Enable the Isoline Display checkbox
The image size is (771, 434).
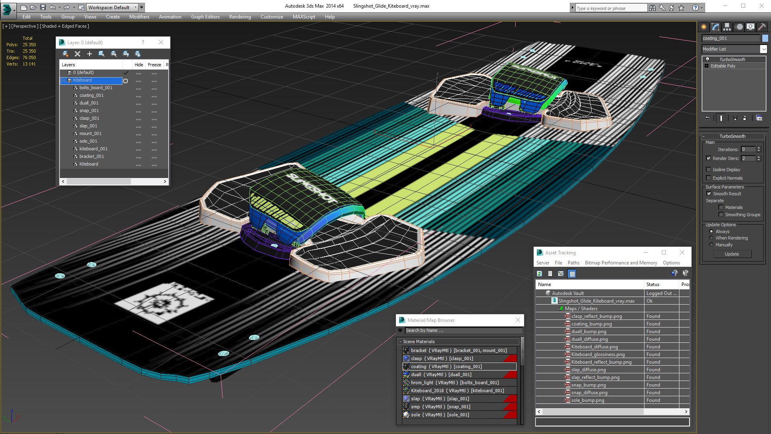coord(708,170)
